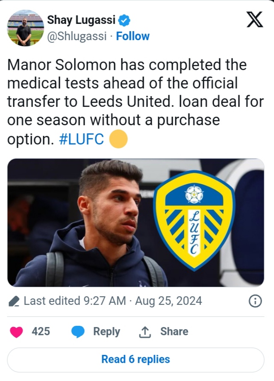
Task: Open the #LUFC hashtag
Action: tap(81, 140)
